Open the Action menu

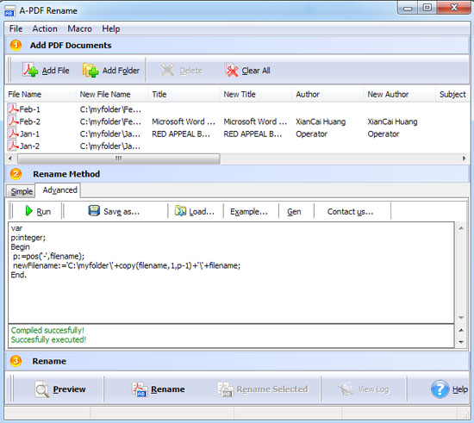point(45,28)
